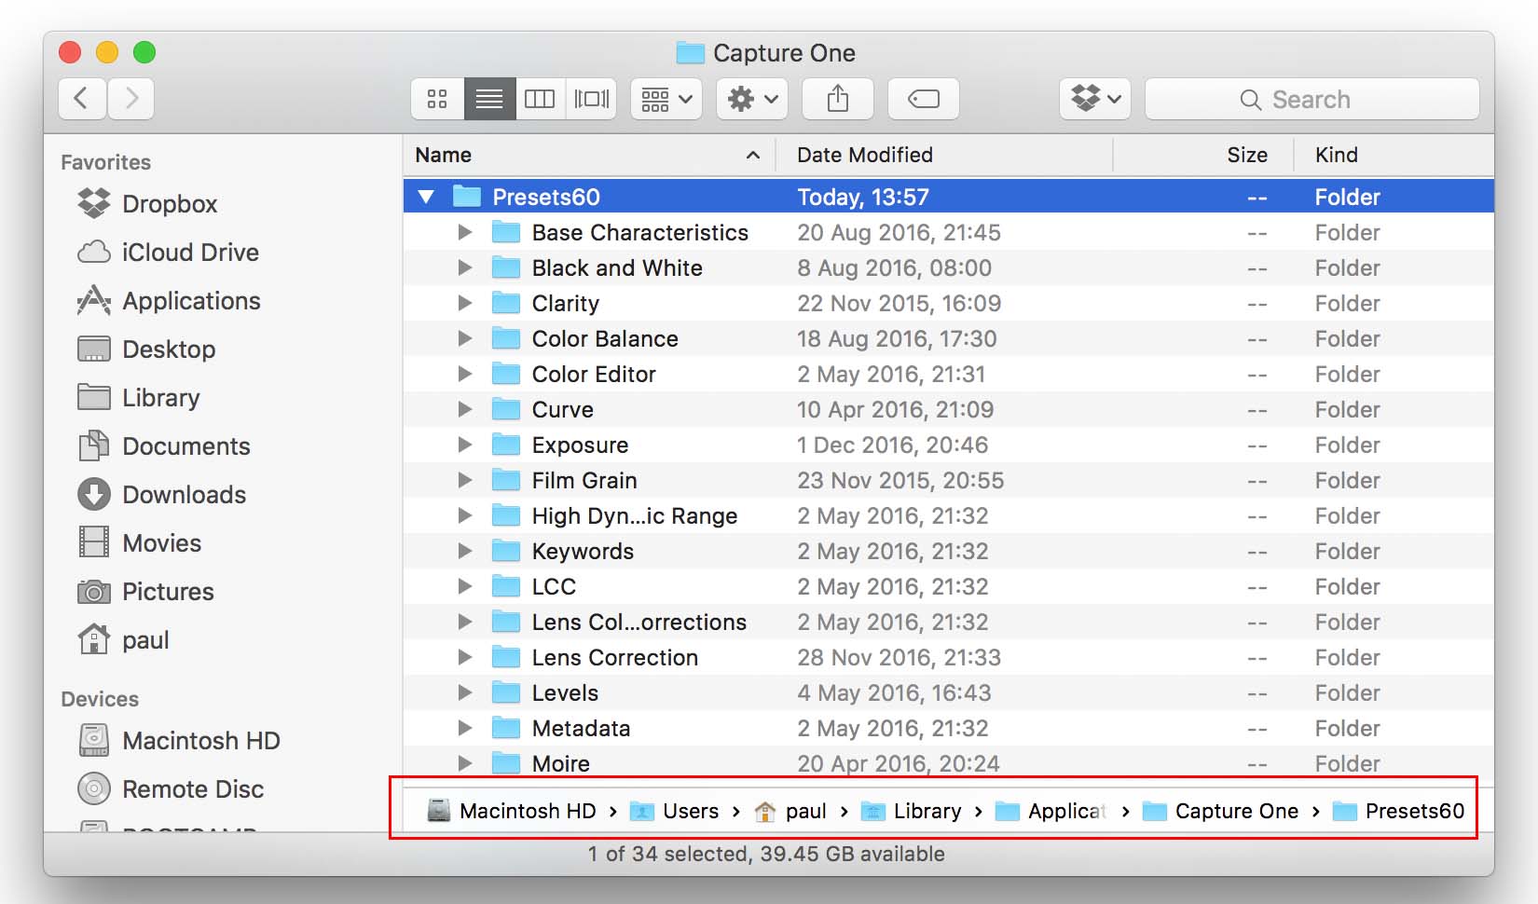The width and height of the screenshot is (1538, 904).
Task: Click Users in path bar
Action: (674, 811)
